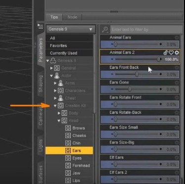
Task: Open the Shaping side tab
Action: tap(41, 84)
